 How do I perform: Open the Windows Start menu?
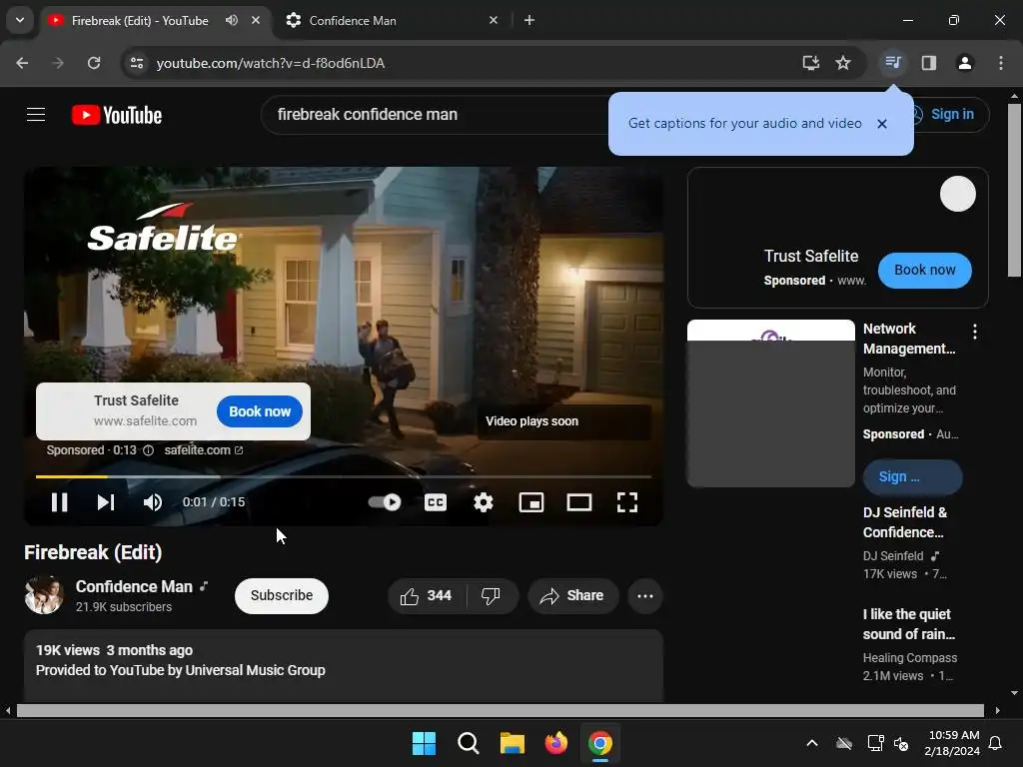point(424,743)
